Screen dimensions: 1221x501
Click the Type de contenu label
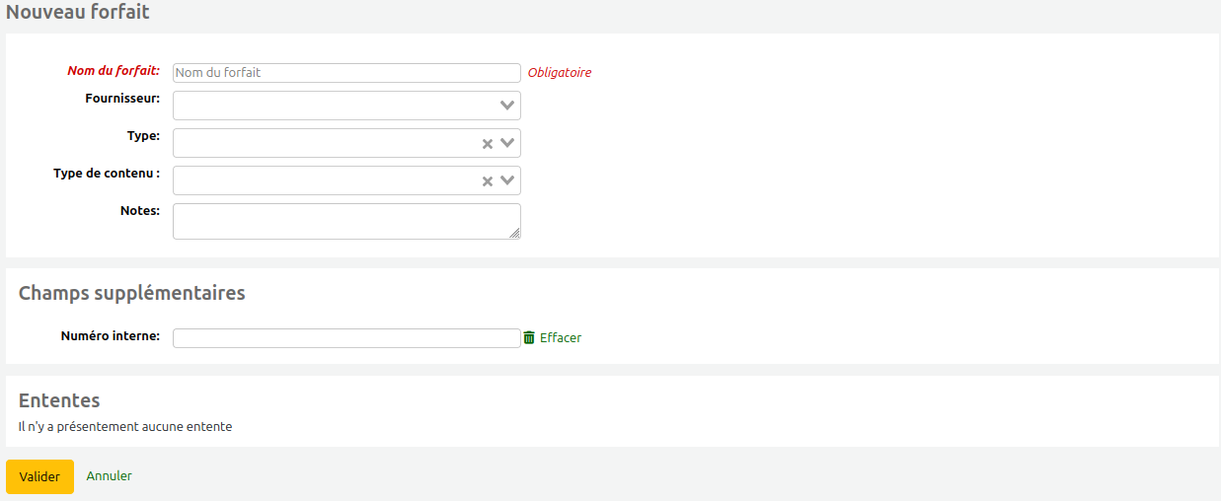point(107,174)
